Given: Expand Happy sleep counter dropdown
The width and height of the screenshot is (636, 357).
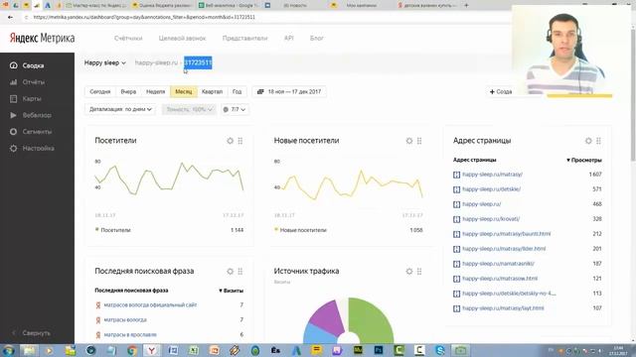Looking at the screenshot, I should pos(105,62).
